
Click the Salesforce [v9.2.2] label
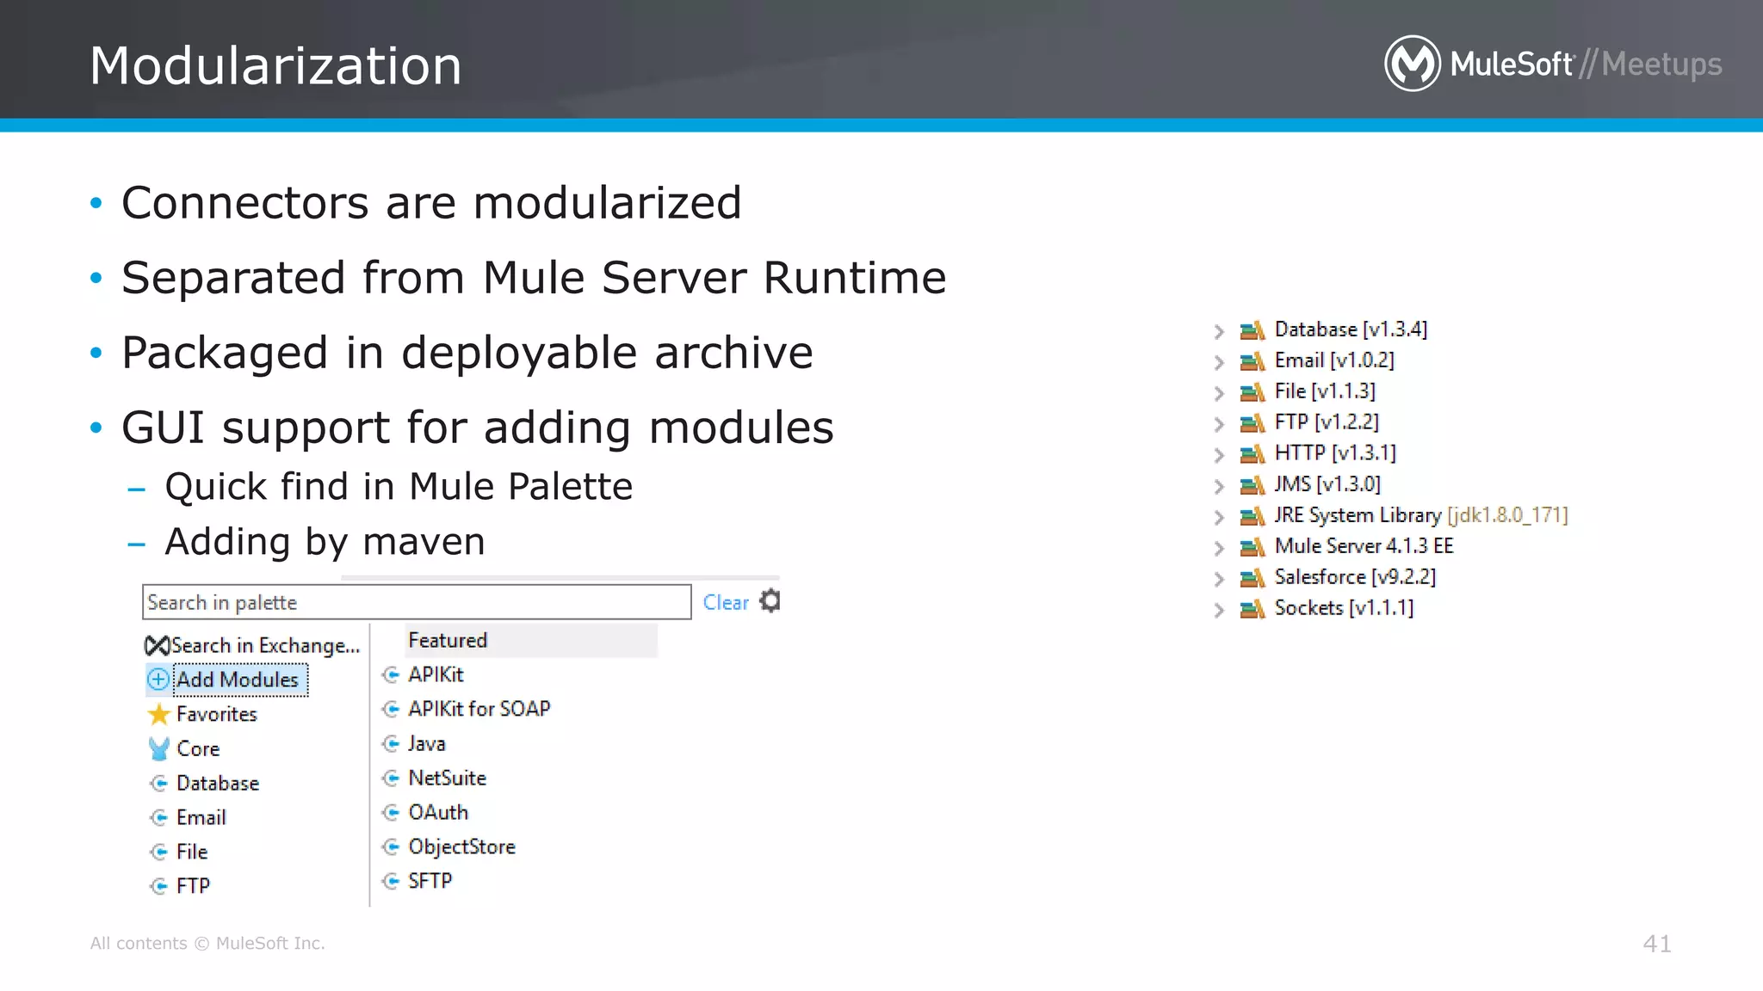1355,577
